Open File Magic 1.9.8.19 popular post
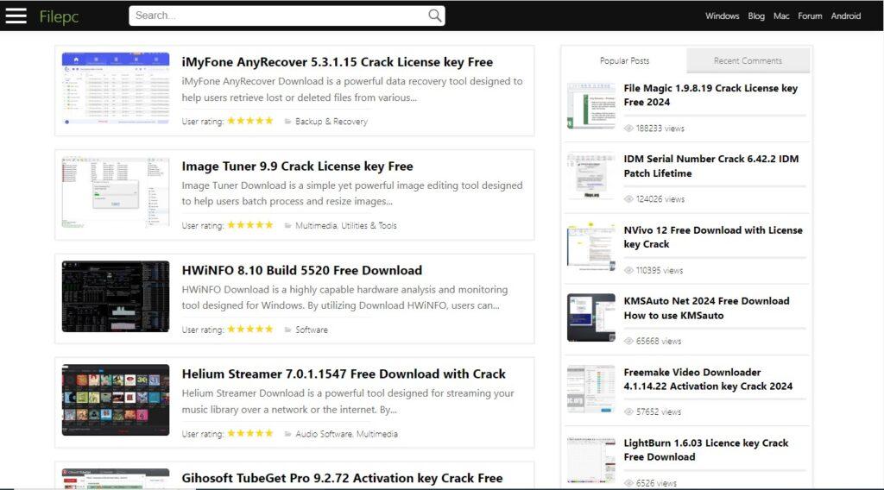 click(x=710, y=95)
